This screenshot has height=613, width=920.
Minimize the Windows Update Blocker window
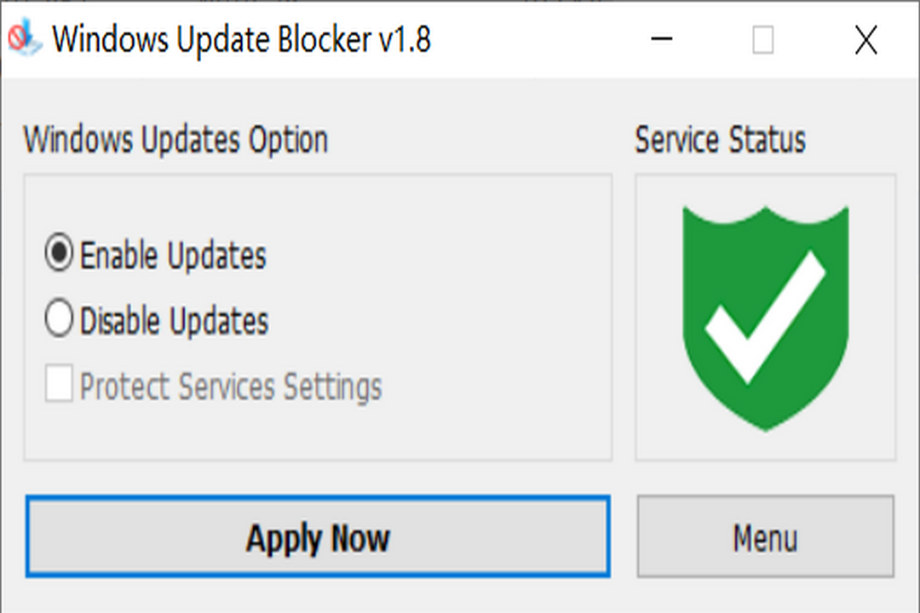(660, 38)
